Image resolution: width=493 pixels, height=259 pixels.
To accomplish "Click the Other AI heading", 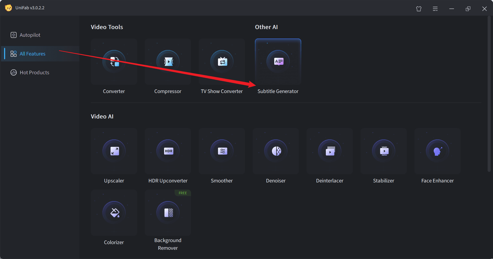I will 266,27.
